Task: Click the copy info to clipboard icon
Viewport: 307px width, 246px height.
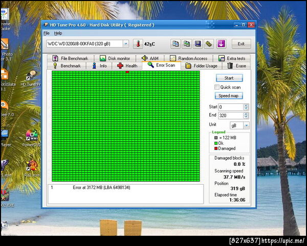Action: coord(176,43)
